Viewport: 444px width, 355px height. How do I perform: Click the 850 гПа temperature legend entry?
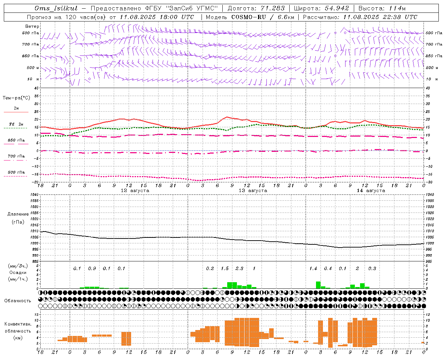click(16, 140)
